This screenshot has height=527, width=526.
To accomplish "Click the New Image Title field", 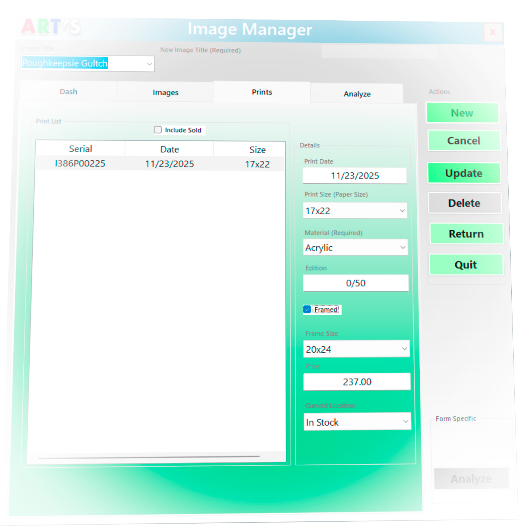I will (379, 51).
